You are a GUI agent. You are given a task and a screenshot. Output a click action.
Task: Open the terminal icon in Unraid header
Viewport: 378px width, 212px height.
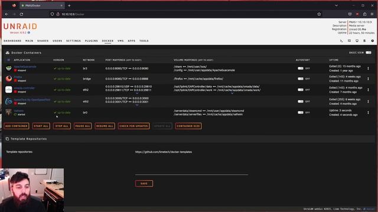[341, 41]
